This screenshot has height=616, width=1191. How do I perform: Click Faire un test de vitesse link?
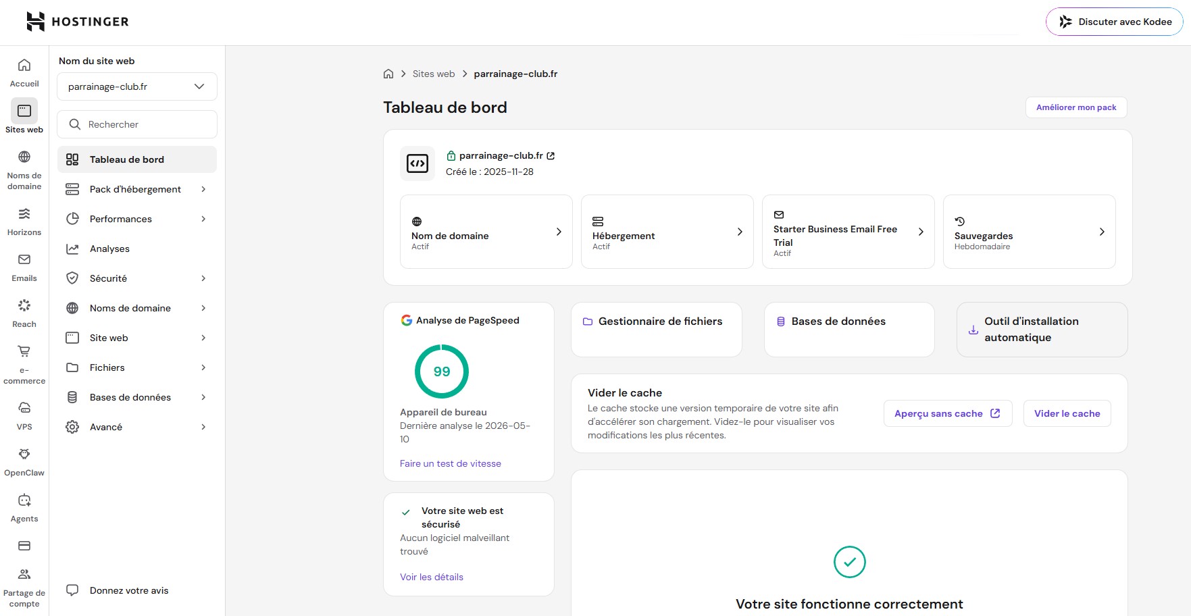point(451,463)
